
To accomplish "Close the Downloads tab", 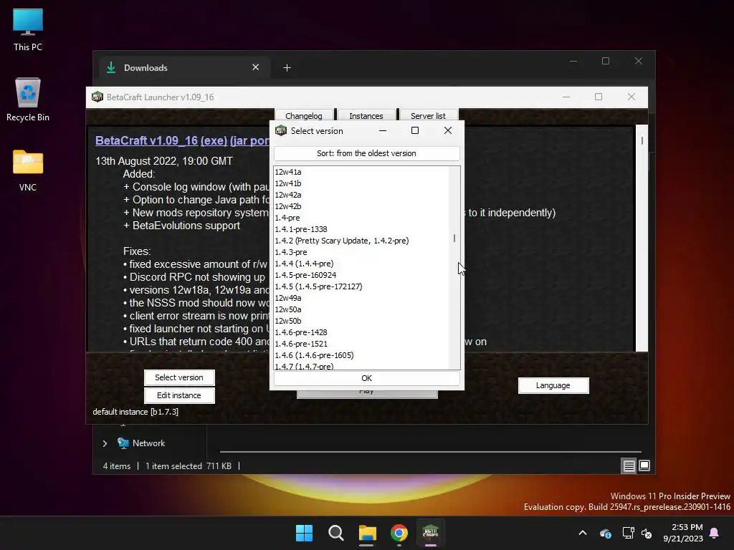I will click(x=256, y=67).
